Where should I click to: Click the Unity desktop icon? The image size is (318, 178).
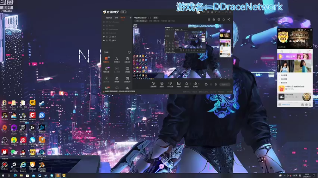[x=14, y=167]
